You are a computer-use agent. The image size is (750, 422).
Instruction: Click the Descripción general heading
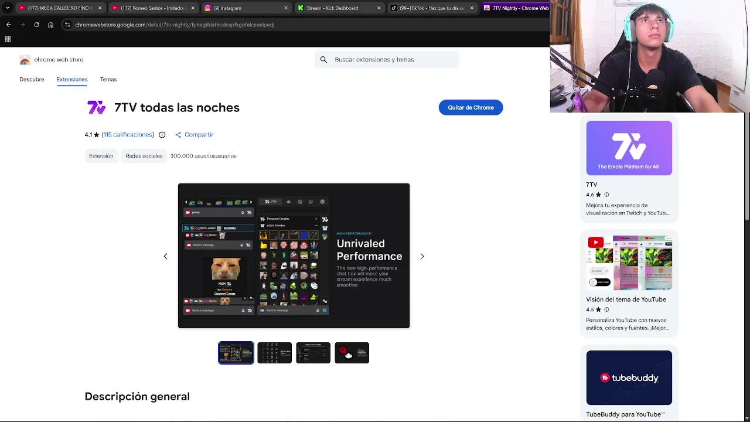137,396
